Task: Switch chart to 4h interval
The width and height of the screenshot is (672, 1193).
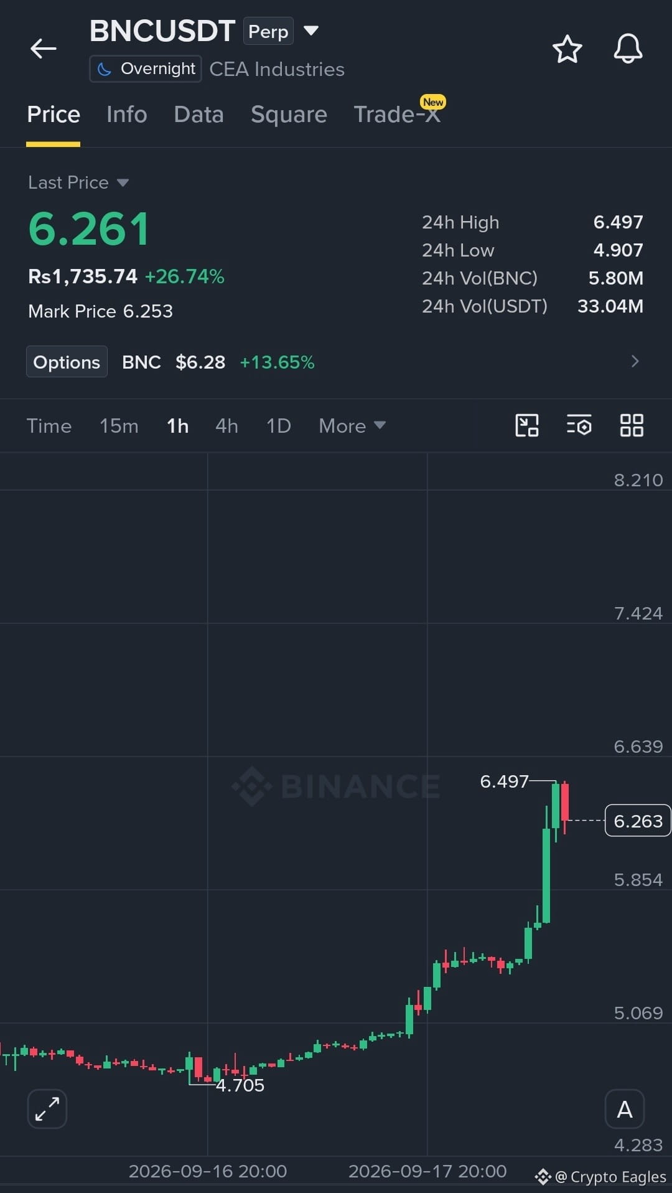Action: (226, 426)
